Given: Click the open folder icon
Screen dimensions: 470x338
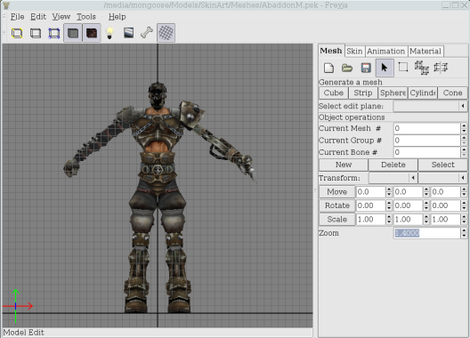Looking at the screenshot, I should click(347, 68).
